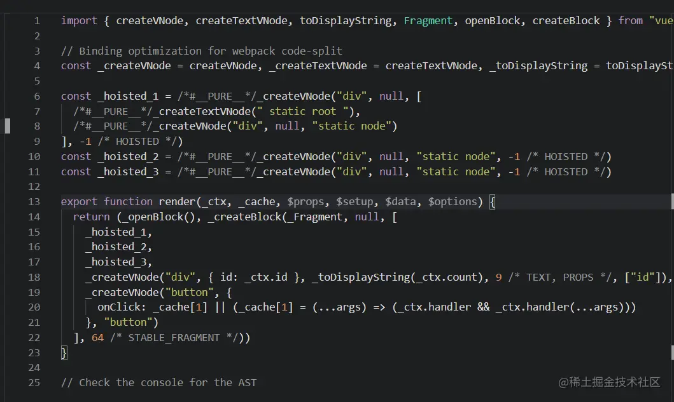The image size is (674, 402).
Task: Click render function name on line 13
Action: click(x=177, y=202)
